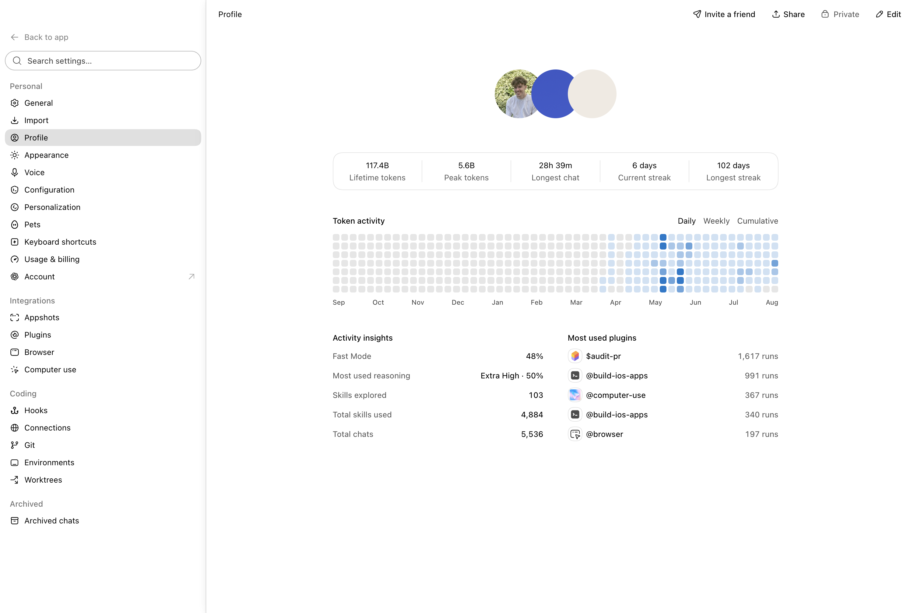Click the Usage & billing gauge icon

pyautogui.click(x=14, y=259)
